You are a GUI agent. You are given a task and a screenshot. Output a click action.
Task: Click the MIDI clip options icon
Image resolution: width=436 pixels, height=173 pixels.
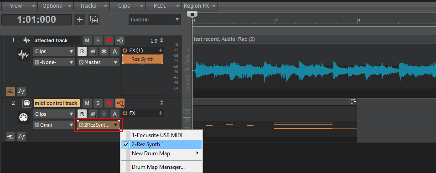(x=353, y=102)
